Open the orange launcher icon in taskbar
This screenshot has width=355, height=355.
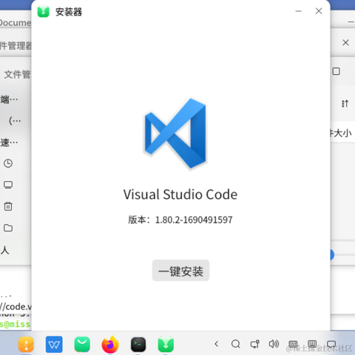[x=26, y=345]
